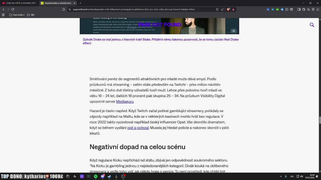The width and height of the screenshot is (321, 180).
Task: Click the browser forward arrow
Action: click(x=8, y=9)
